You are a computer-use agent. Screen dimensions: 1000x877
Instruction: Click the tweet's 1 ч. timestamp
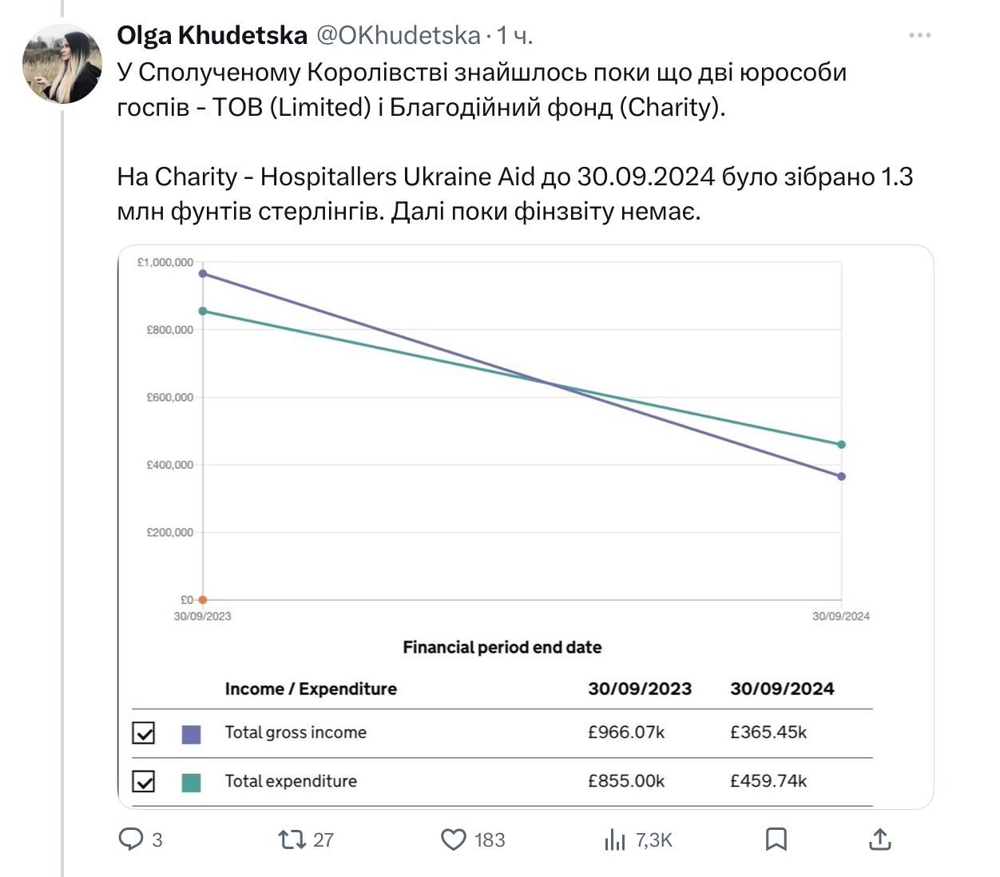click(x=514, y=35)
